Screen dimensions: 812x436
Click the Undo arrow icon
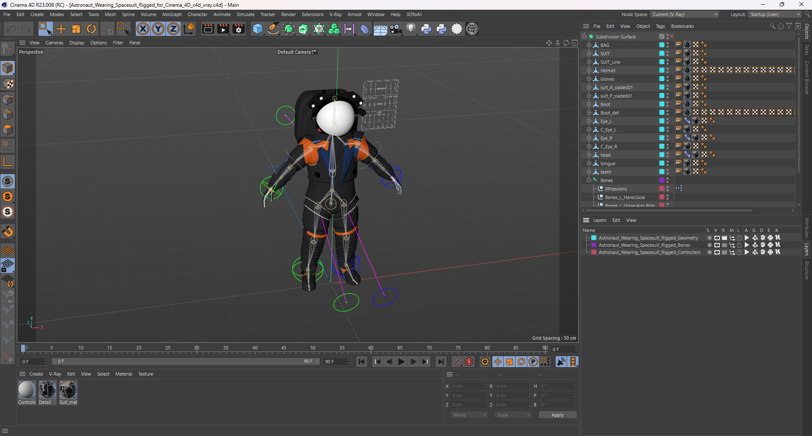[11, 29]
